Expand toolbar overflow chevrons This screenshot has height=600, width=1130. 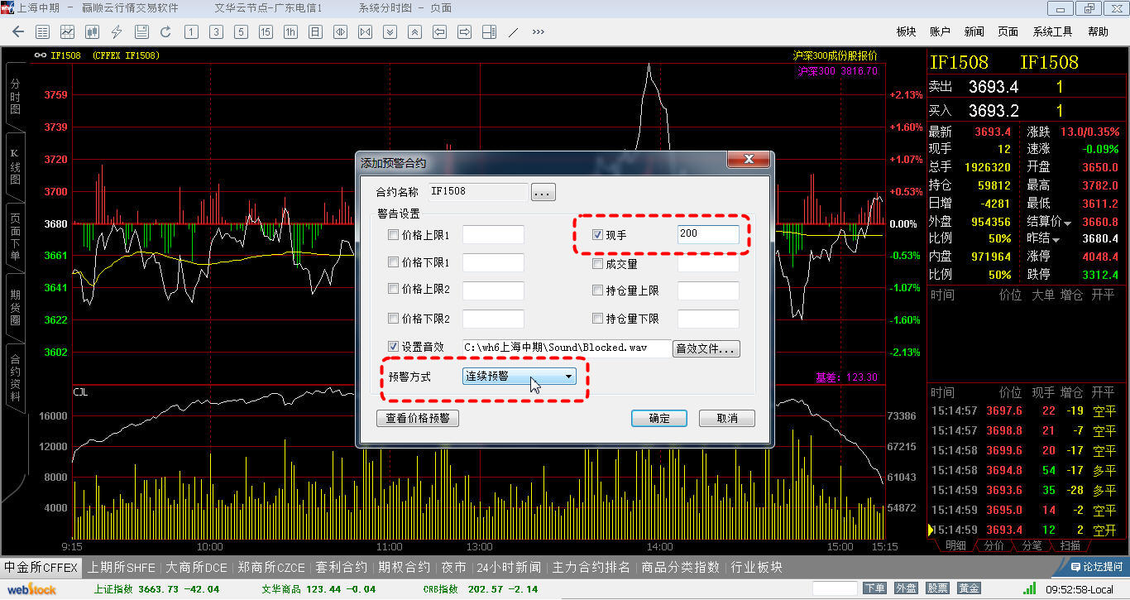tap(539, 32)
